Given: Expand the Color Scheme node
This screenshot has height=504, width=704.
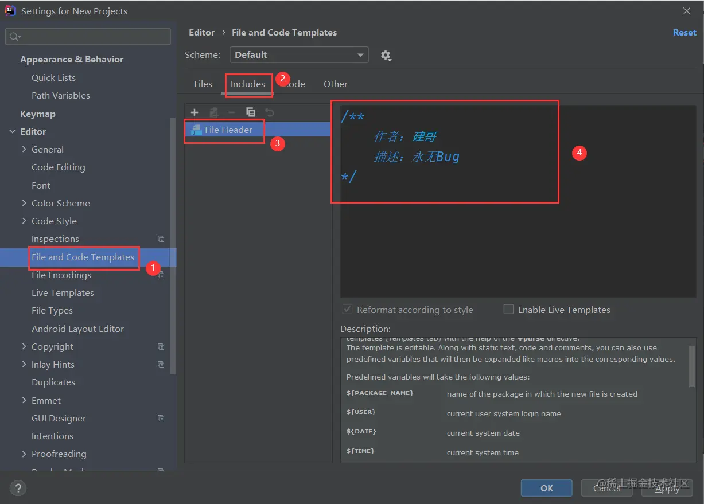Looking at the screenshot, I should (x=24, y=204).
